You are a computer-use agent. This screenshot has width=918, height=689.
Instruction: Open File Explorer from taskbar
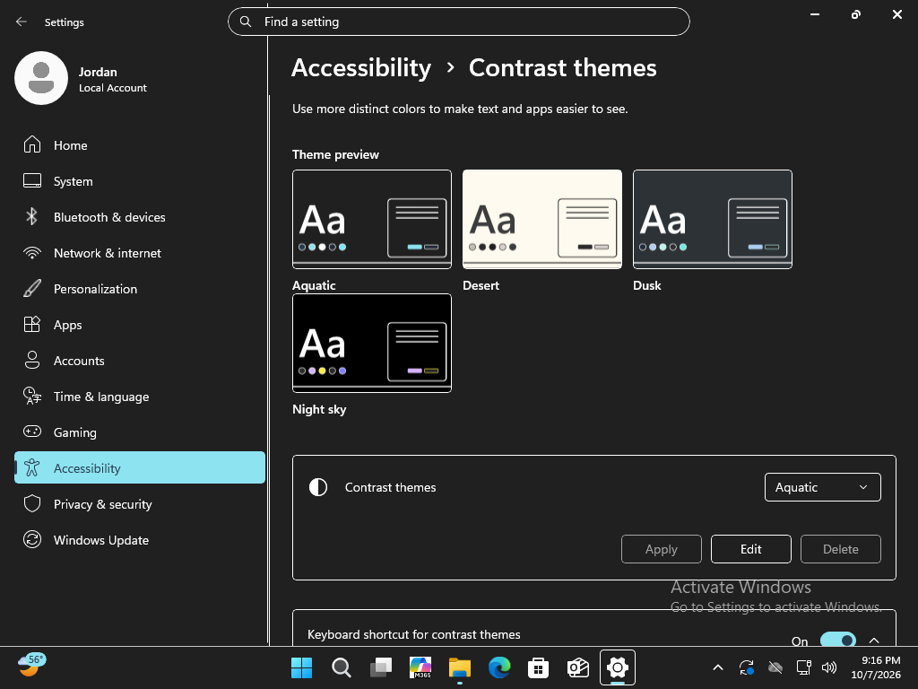click(x=460, y=667)
